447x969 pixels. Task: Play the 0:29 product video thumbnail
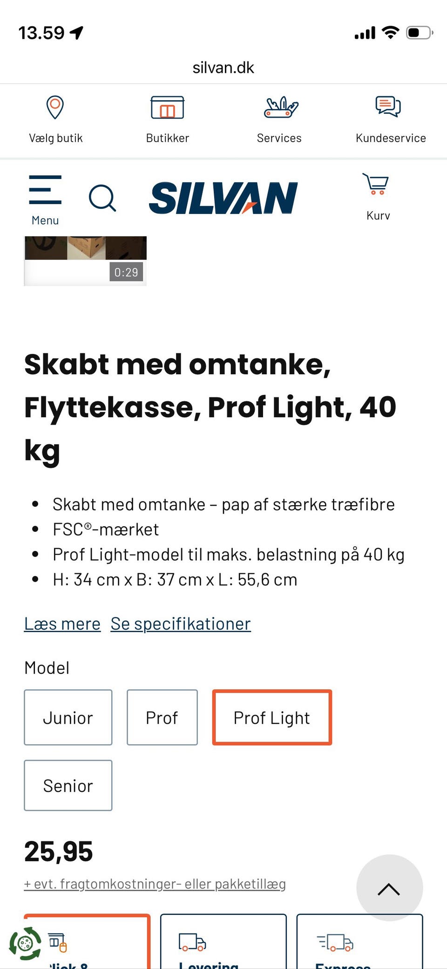(85, 260)
